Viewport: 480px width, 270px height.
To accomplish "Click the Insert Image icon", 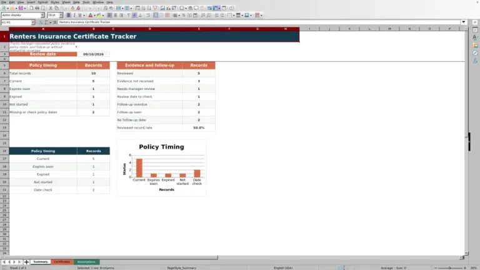I will [x=162, y=8].
